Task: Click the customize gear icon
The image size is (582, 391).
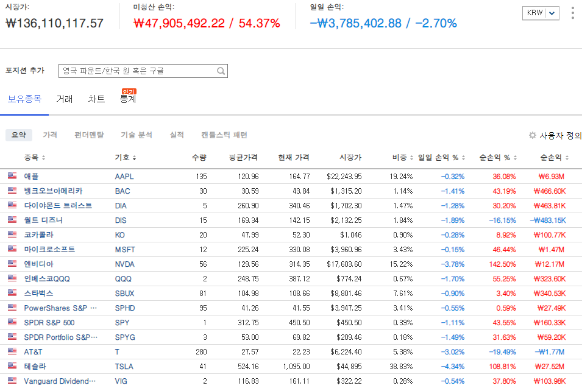Action: click(532, 135)
